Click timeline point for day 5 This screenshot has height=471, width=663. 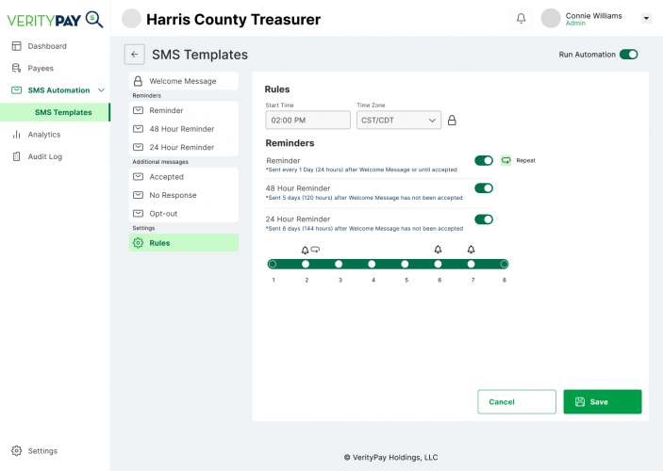click(x=406, y=264)
